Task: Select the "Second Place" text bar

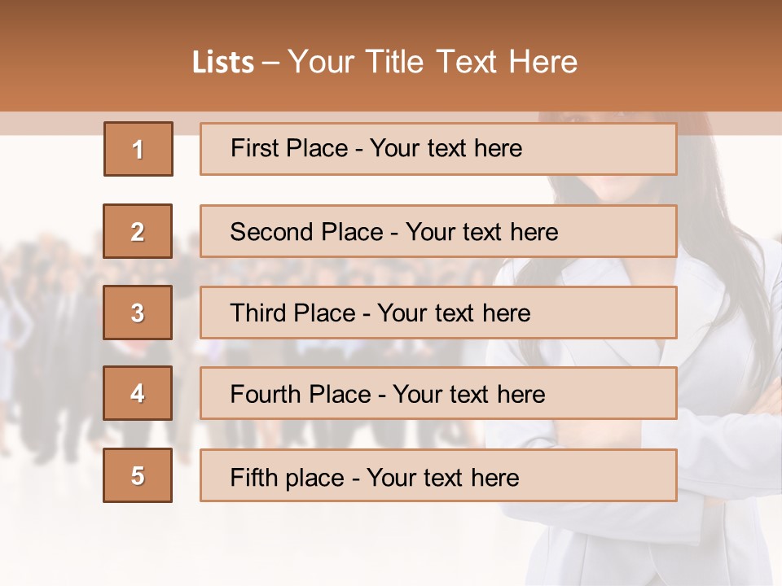Action: pos(438,232)
